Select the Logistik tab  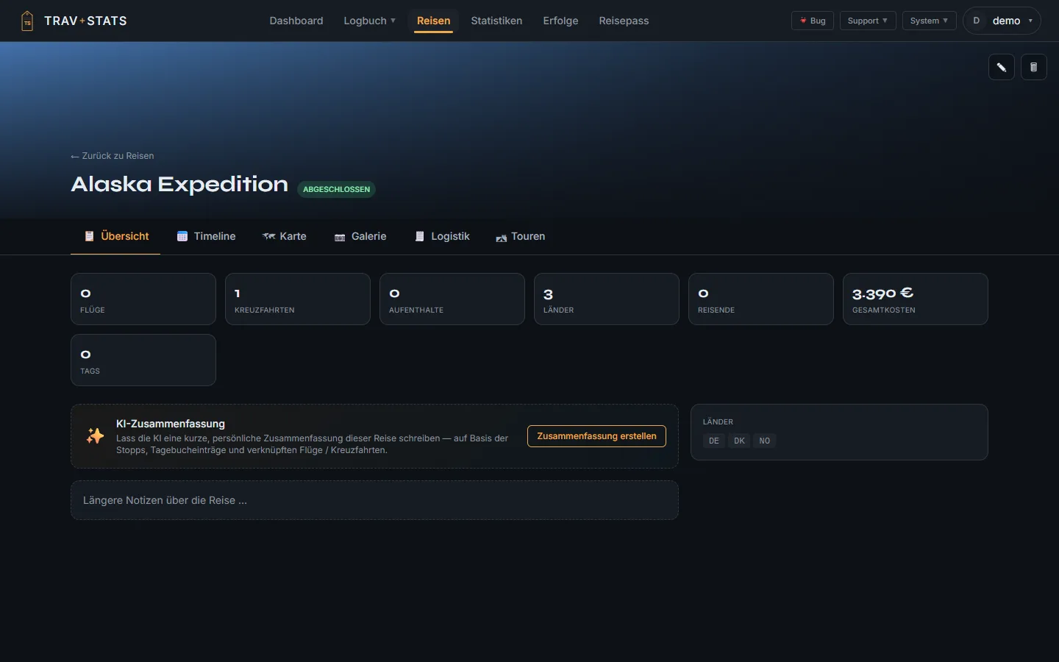443,236
